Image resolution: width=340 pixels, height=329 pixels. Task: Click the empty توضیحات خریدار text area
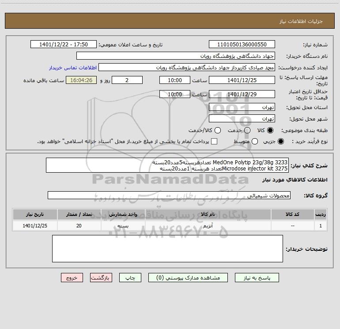168,249
